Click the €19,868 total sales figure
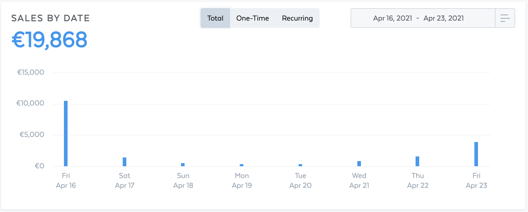 point(49,40)
